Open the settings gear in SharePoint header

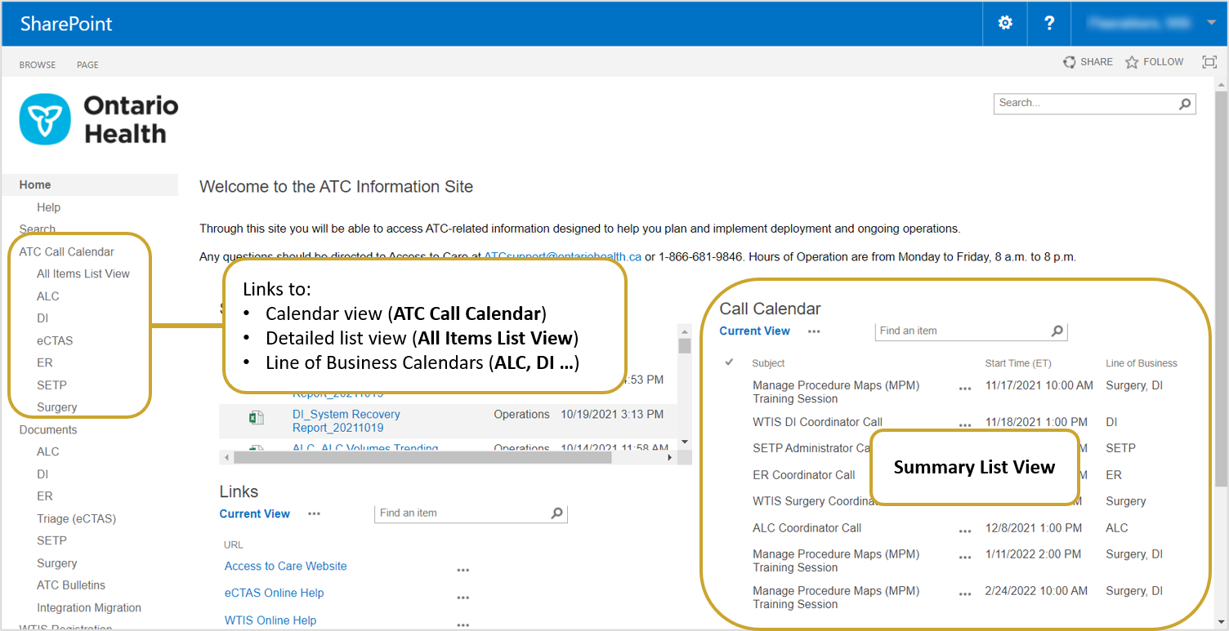point(1005,23)
